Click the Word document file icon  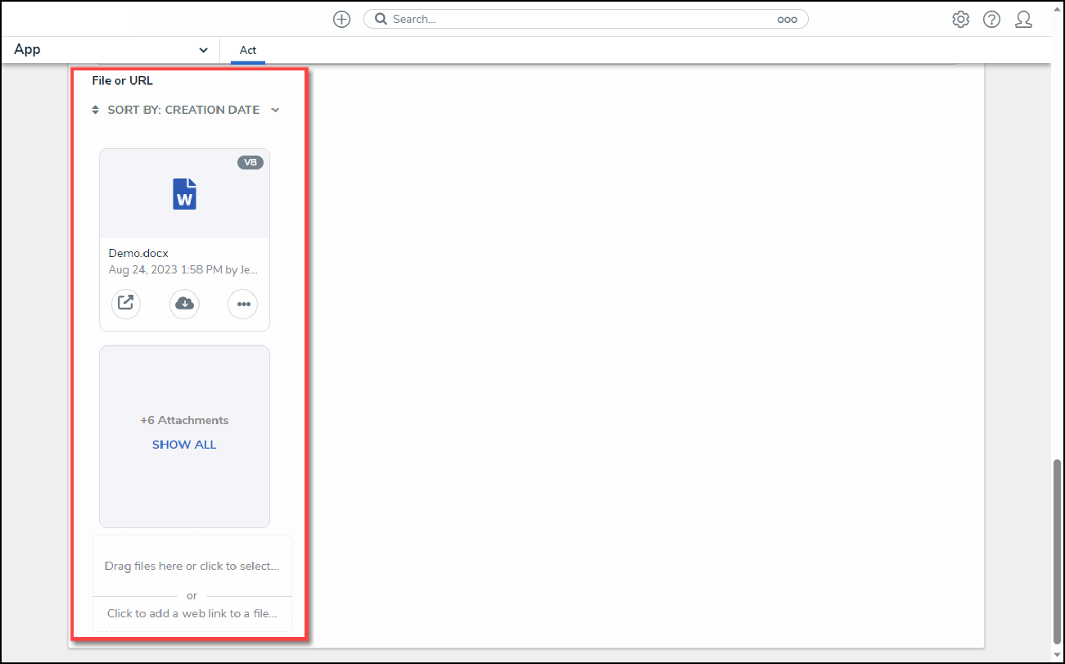[185, 194]
